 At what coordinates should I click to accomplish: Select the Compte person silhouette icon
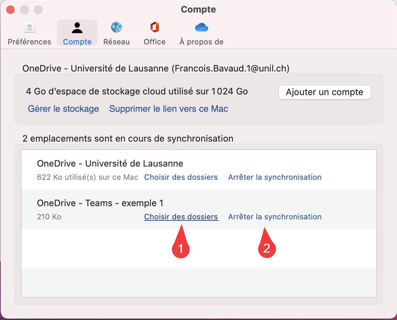tap(77, 27)
